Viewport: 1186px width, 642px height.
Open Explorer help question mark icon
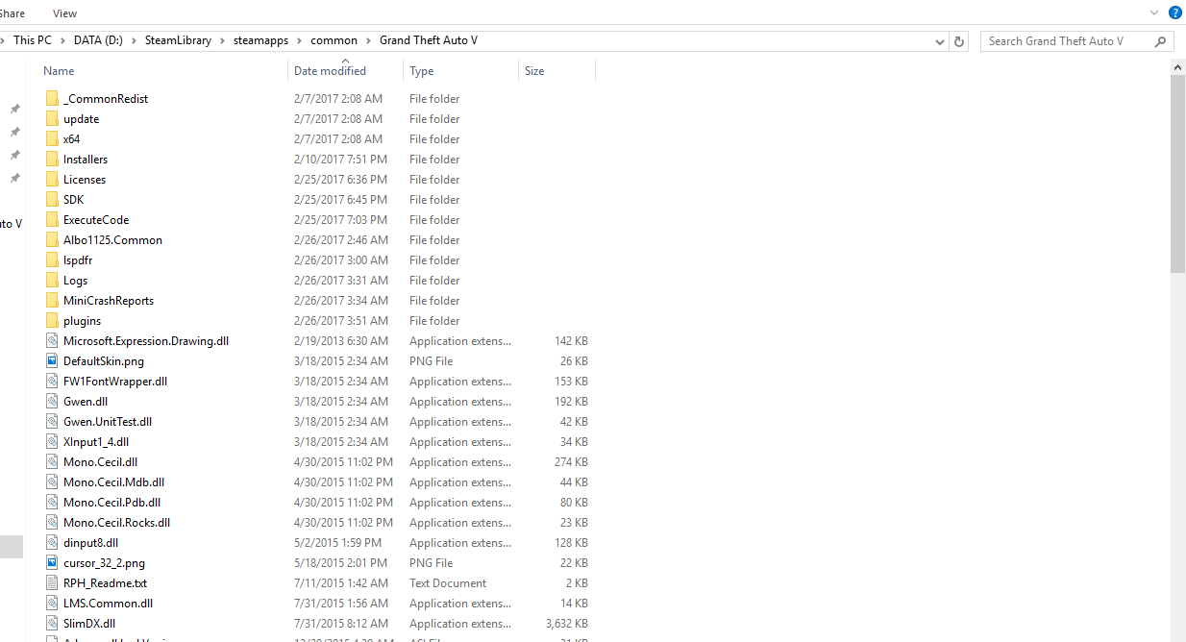coord(1174,12)
